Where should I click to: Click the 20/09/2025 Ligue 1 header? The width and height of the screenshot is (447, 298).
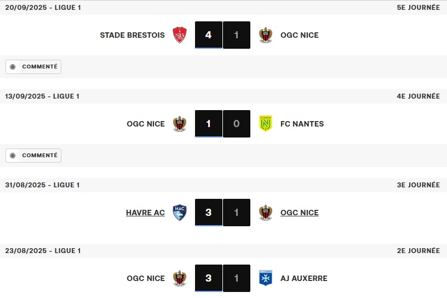43,8
